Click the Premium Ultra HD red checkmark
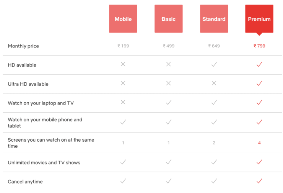This screenshot has width=283, height=193. coord(259,83)
